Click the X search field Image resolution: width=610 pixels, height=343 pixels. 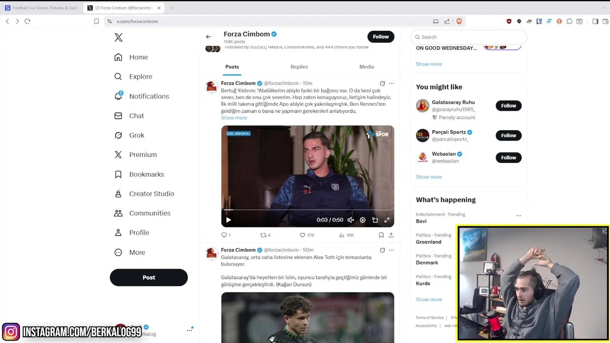[469, 37]
